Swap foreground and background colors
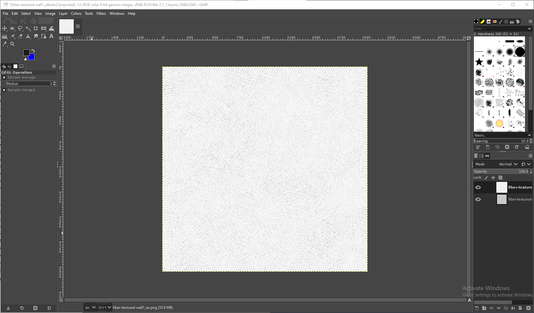The width and height of the screenshot is (534, 313). tap(33, 51)
